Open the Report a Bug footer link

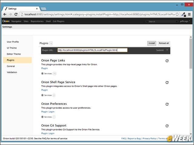pyautogui.click(x=134, y=138)
